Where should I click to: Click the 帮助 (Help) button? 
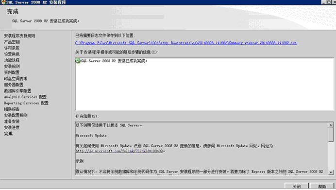tap(322, 186)
